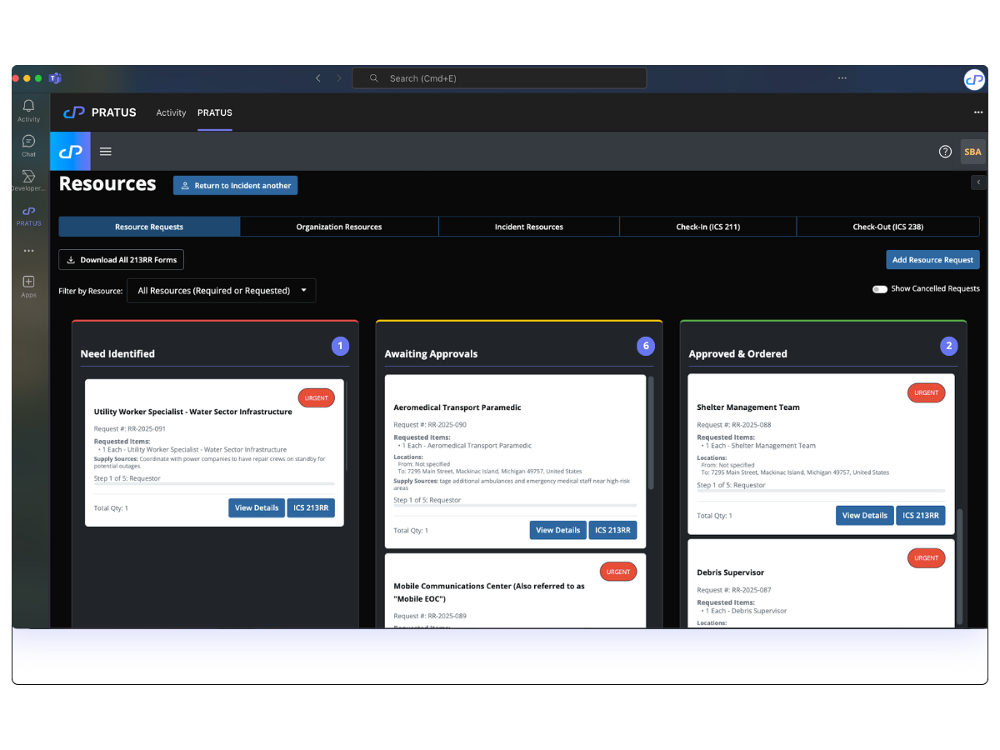Click the URGENT badge on Shelter Management Team
Viewport: 1000px width, 750px height.
pyautogui.click(x=926, y=392)
